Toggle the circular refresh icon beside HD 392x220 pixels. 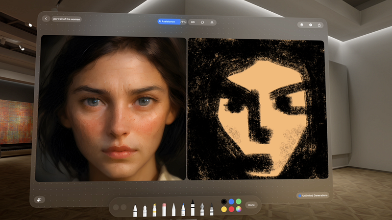202,22
